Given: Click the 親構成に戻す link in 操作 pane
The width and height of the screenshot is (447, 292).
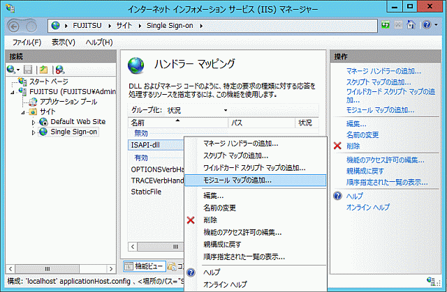Looking at the screenshot, I should coord(365,171).
